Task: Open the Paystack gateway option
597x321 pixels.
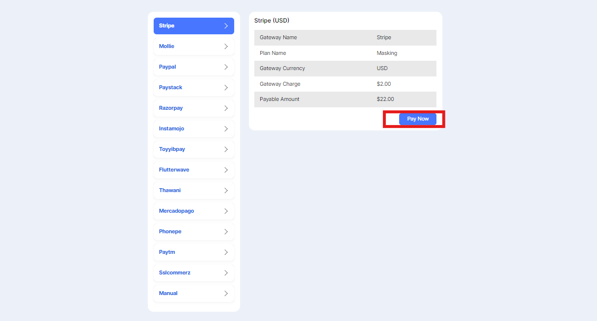Action: tap(194, 88)
